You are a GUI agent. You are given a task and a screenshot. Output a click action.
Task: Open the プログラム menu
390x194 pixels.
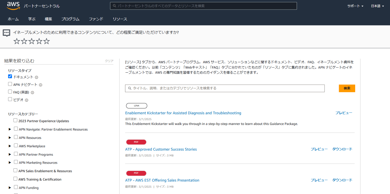coord(70,19)
